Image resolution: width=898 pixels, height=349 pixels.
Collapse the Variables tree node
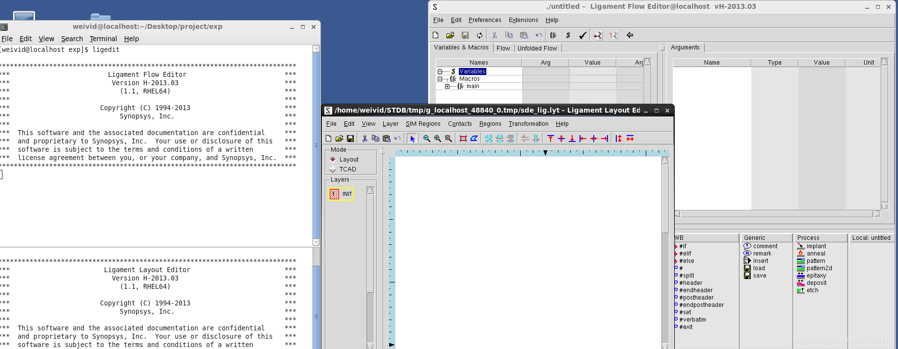point(440,71)
